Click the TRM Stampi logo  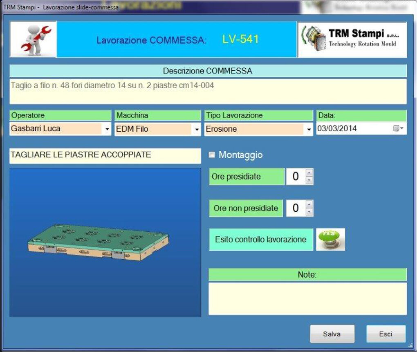[x=352, y=40]
